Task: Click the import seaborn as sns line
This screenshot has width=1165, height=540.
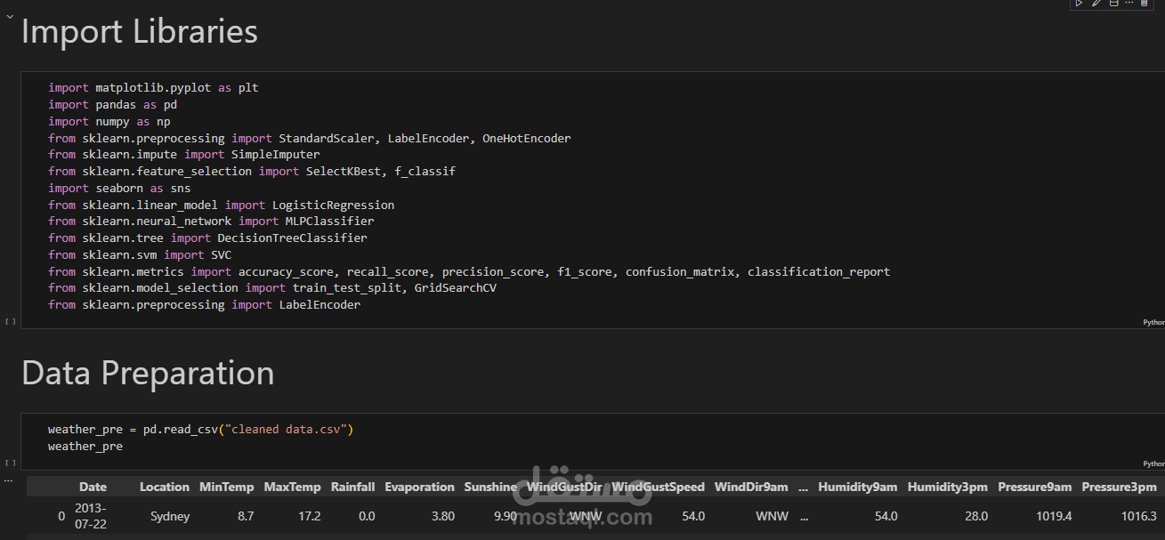Action: (119, 189)
